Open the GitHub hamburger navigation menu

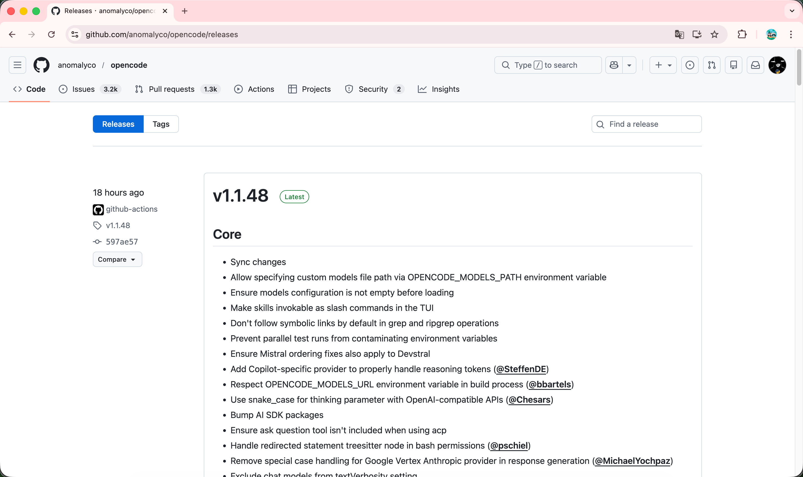pyautogui.click(x=17, y=65)
